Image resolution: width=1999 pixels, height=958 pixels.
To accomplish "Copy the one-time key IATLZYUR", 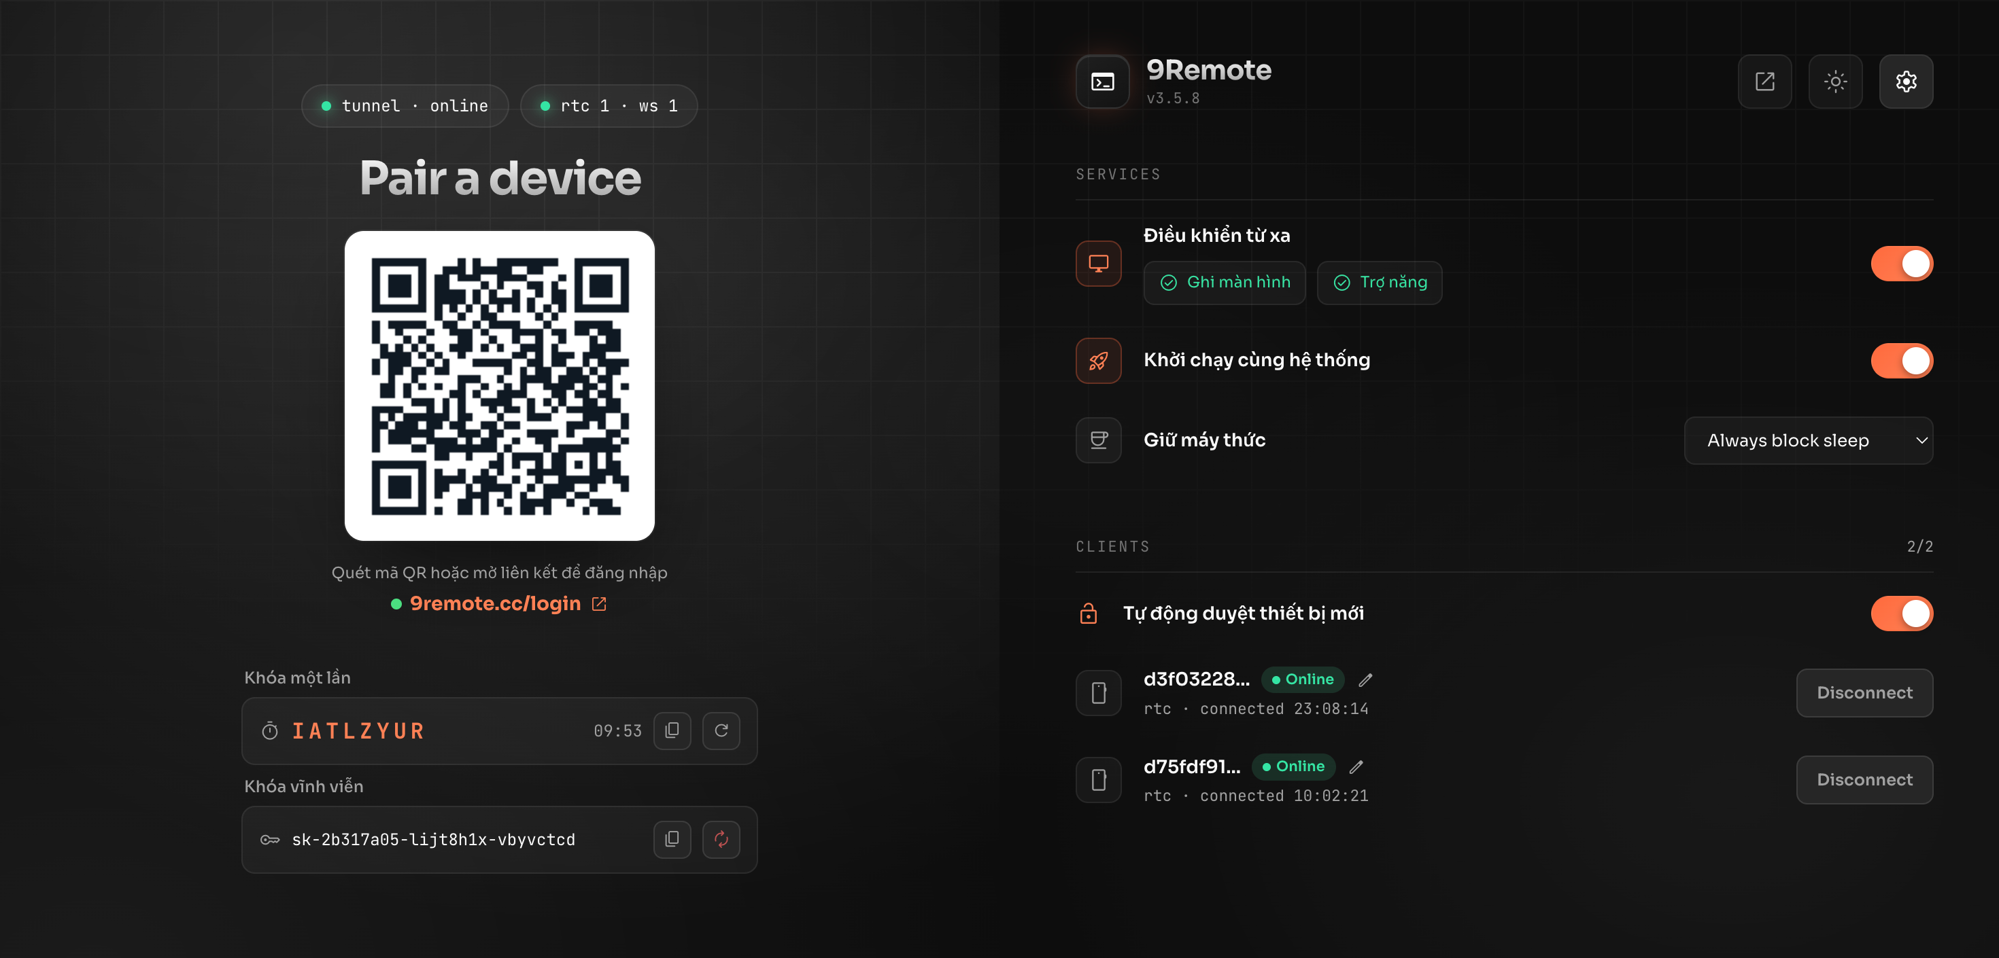I will click(x=672, y=730).
